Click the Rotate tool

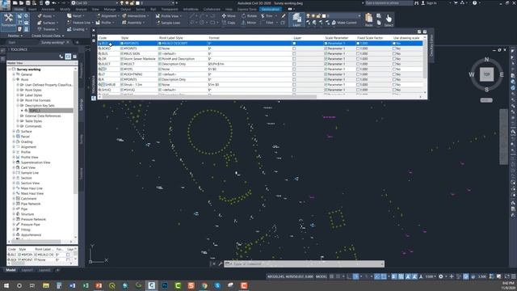click(x=249, y=16)
